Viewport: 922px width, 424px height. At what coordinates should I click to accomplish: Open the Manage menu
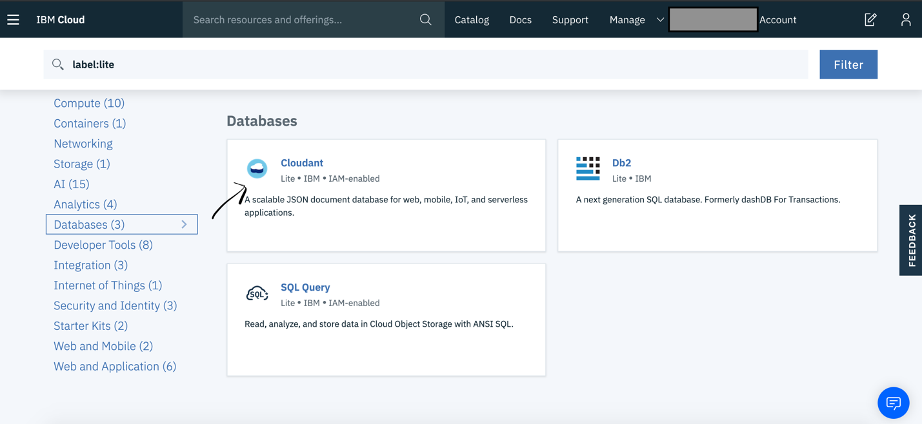click(x=627, y=20)
